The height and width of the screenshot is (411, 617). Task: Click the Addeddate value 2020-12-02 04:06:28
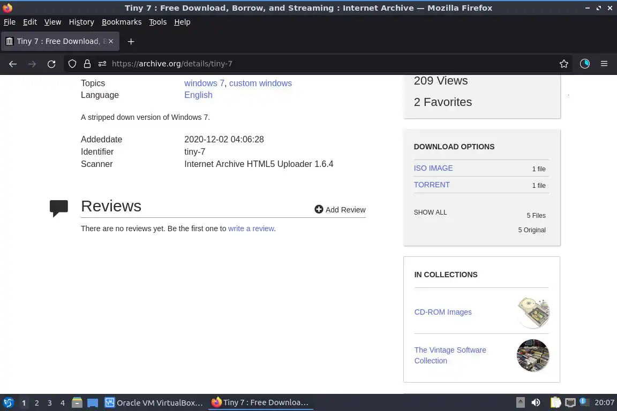[x=224, y=139]
